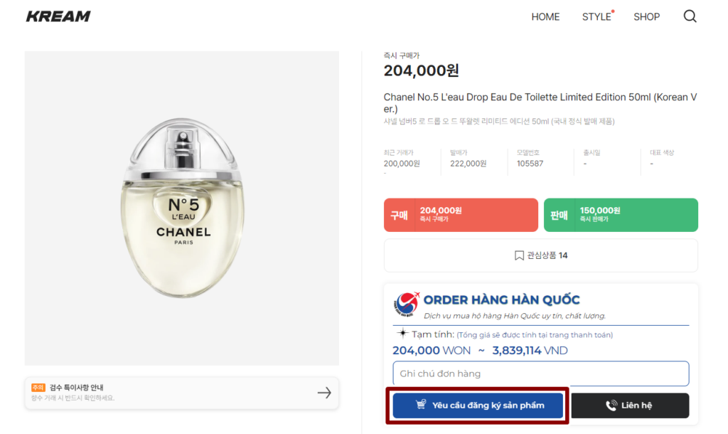Go to HOME menu
The width and height of the screenshot is (728, 434).
click(x=545, y=17)
